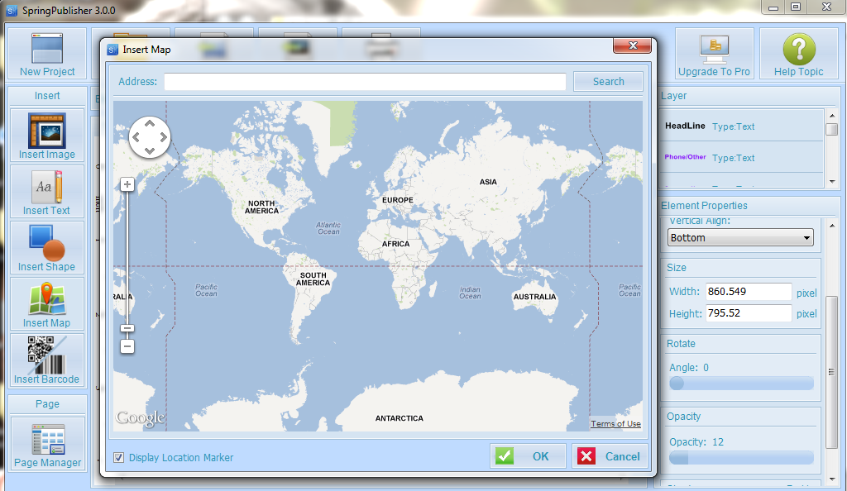847x491 pixels.
Task: Click the Width value field
Action: coord(748,291)
